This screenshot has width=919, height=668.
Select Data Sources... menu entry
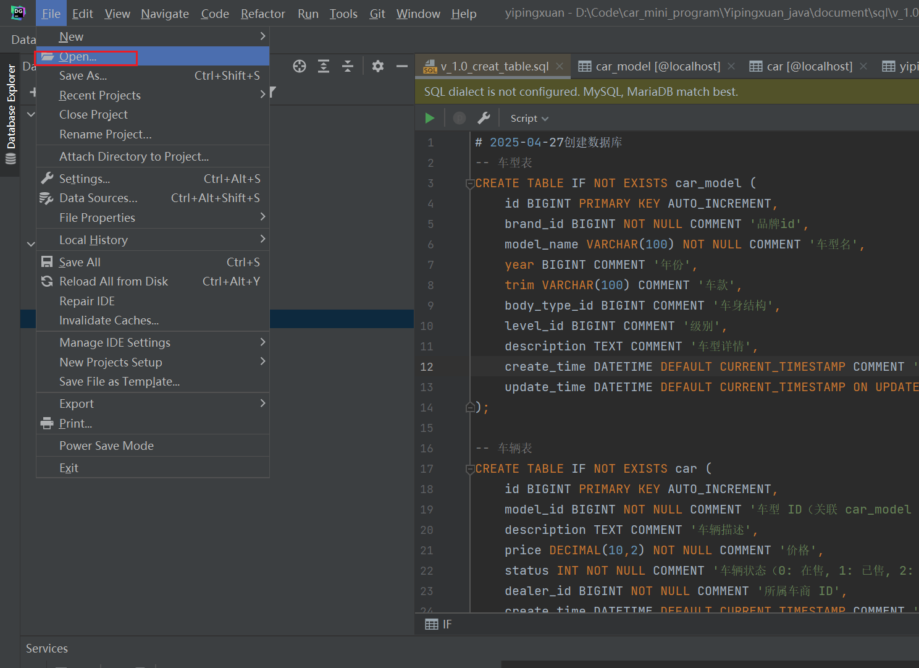pos(98,198)
